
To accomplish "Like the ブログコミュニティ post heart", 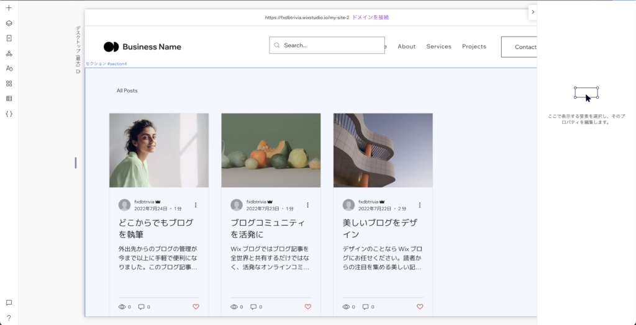I will 308,307.
